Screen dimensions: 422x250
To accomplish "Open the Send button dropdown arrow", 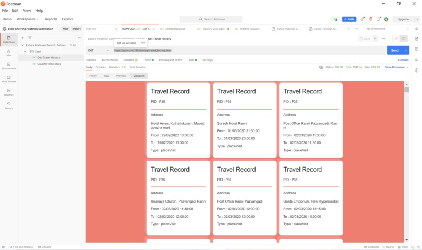I will pos(406,50).
